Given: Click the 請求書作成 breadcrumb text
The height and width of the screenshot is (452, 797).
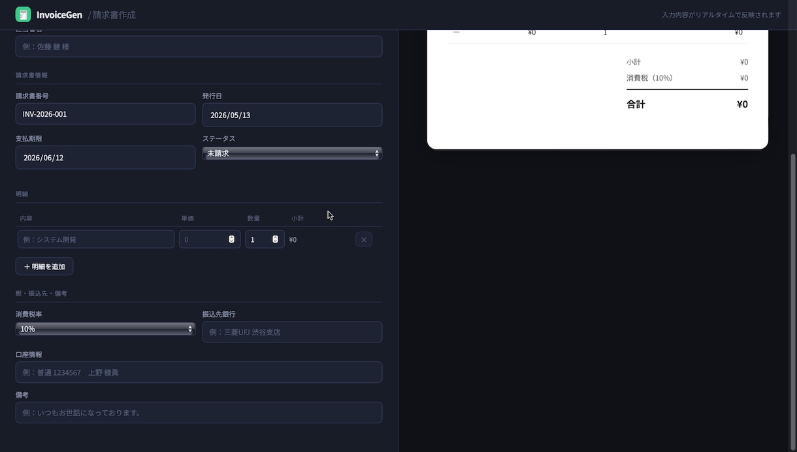Looking at the screenshot, I should [114, 14].
